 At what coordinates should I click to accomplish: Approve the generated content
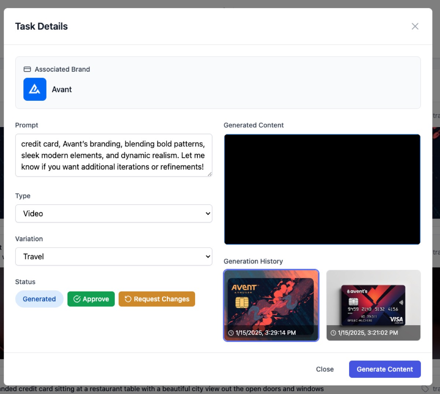pos(91,299)
